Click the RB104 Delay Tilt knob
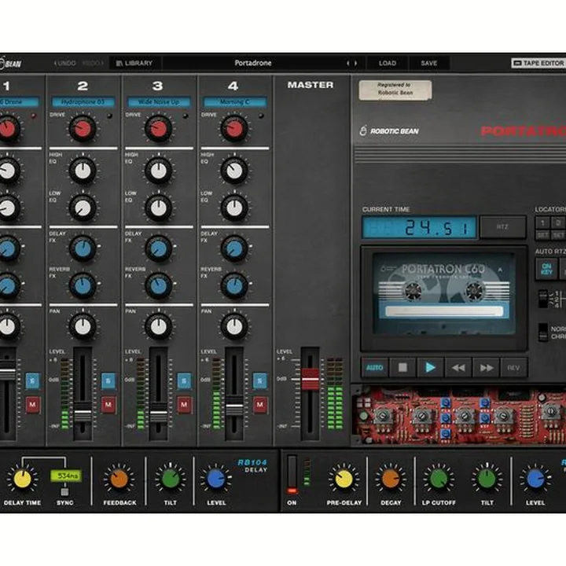 coord(171,479)
